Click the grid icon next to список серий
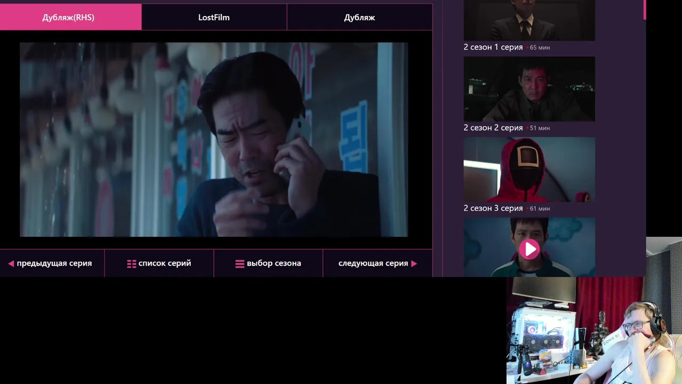Image resolution: width=682 pixels, height=384 pixels. (132, 263)
